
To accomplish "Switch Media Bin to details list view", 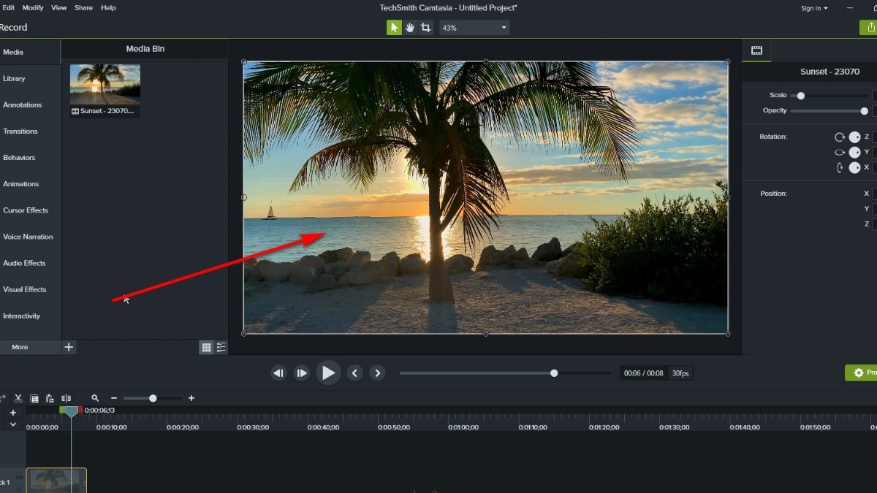I will pos(221,348).
